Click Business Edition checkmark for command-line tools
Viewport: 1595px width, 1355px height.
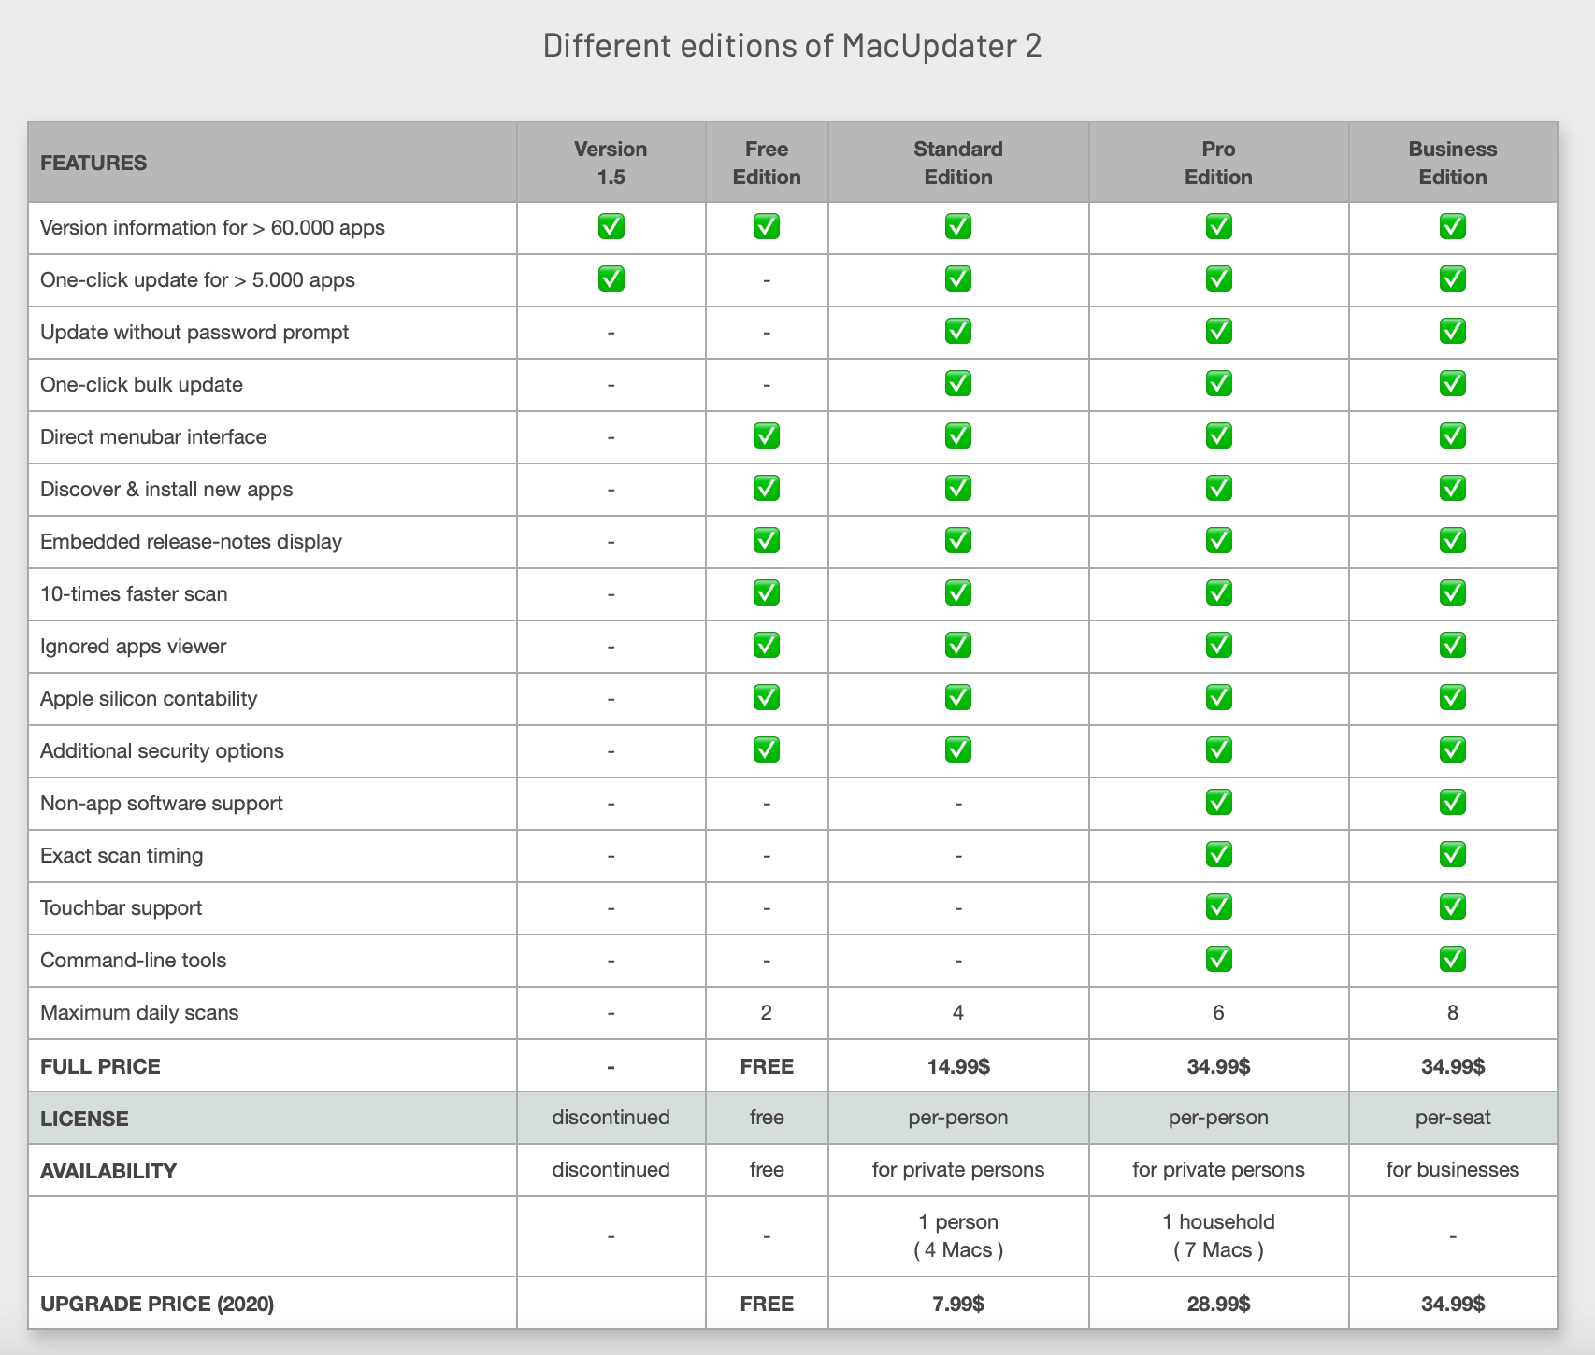pyautogui.click(x=1453, y=960)
